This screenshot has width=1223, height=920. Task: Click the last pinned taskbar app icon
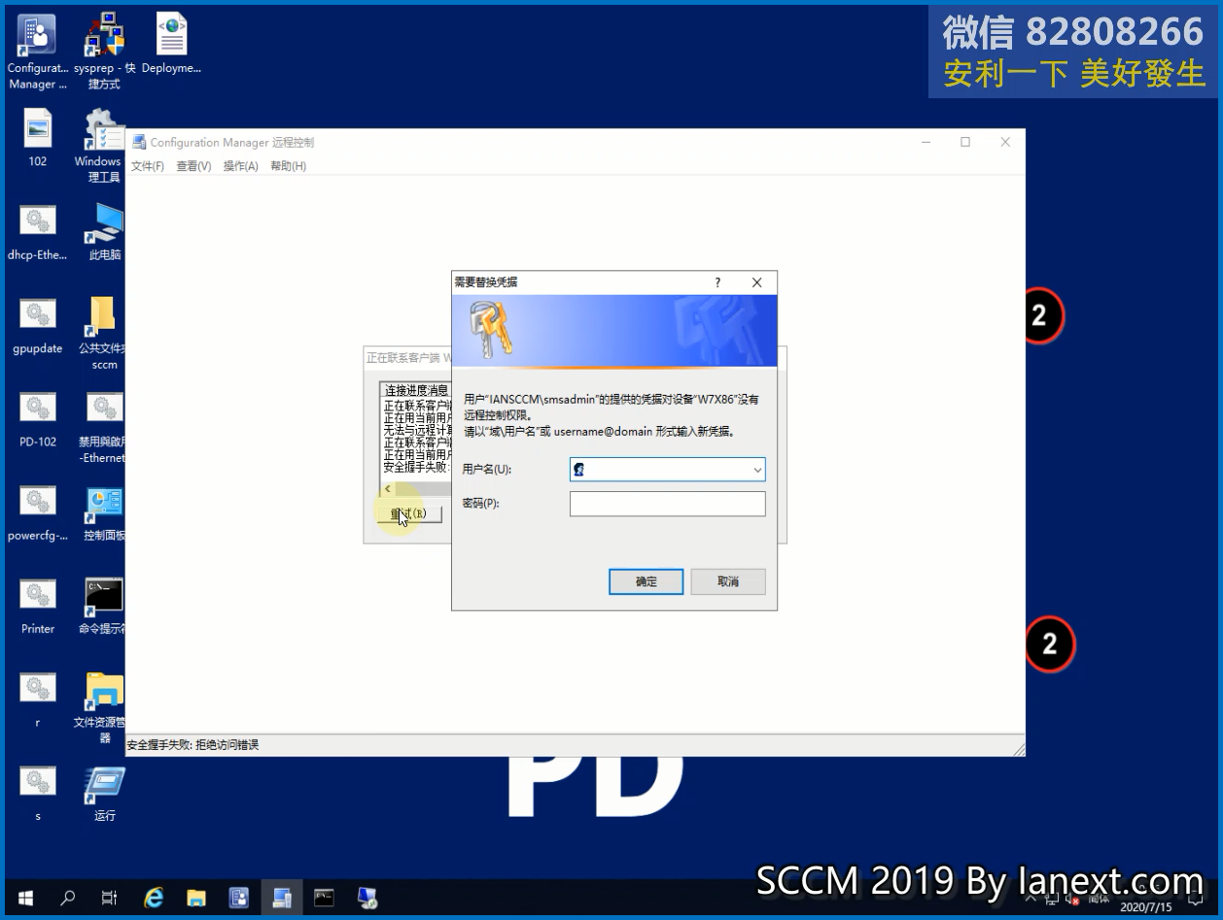[367, 898]
